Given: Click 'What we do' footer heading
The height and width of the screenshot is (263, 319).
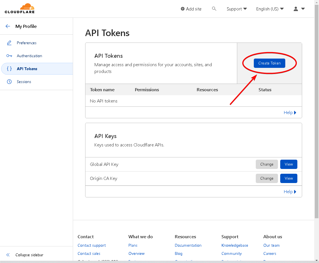Looking at the screenshot, I should tap(140, 237).
